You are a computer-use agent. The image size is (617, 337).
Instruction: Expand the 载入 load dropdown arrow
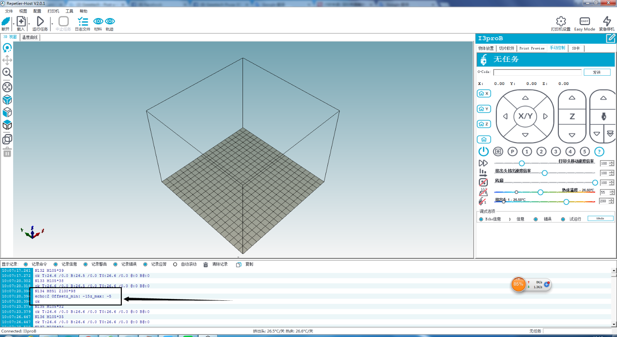tap(29, 24)
